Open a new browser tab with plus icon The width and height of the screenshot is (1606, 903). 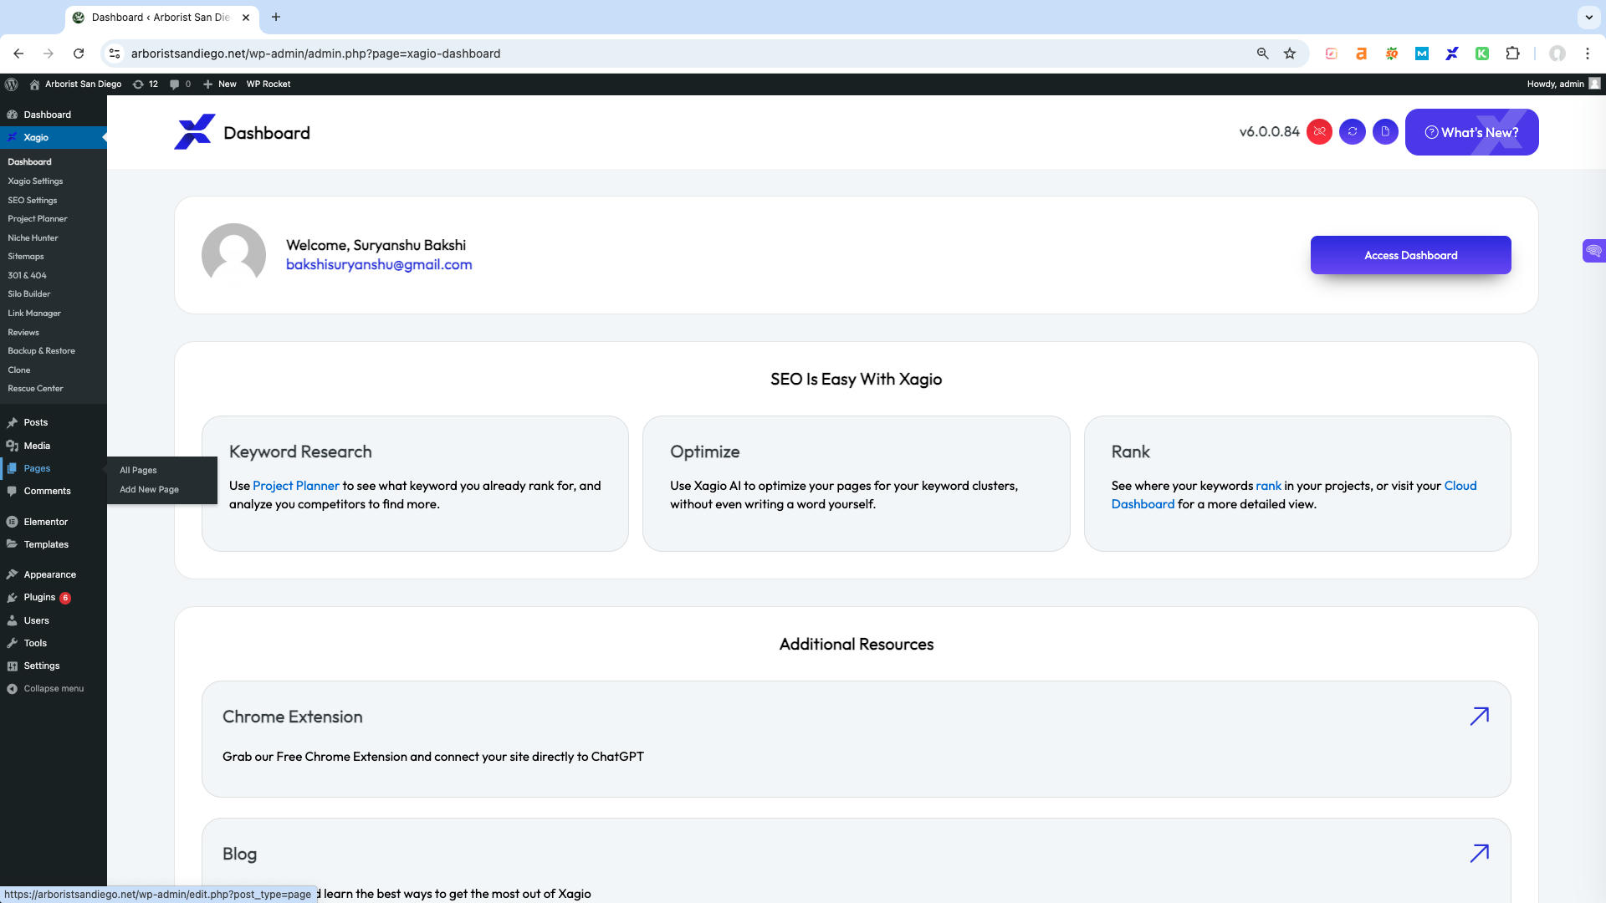pyautogui.click(x=276, y=17)
